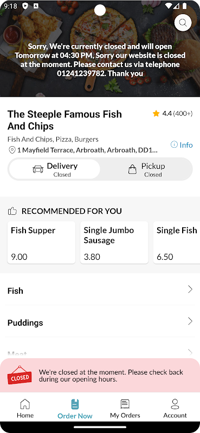200x433 pixels.
Task: Tap the 4.4 (400+) rating text
Action: [177, 114]
